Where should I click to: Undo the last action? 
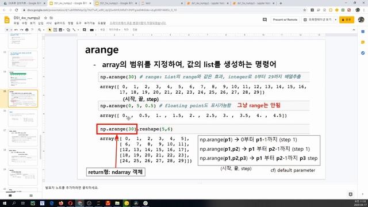pos(16,30)
